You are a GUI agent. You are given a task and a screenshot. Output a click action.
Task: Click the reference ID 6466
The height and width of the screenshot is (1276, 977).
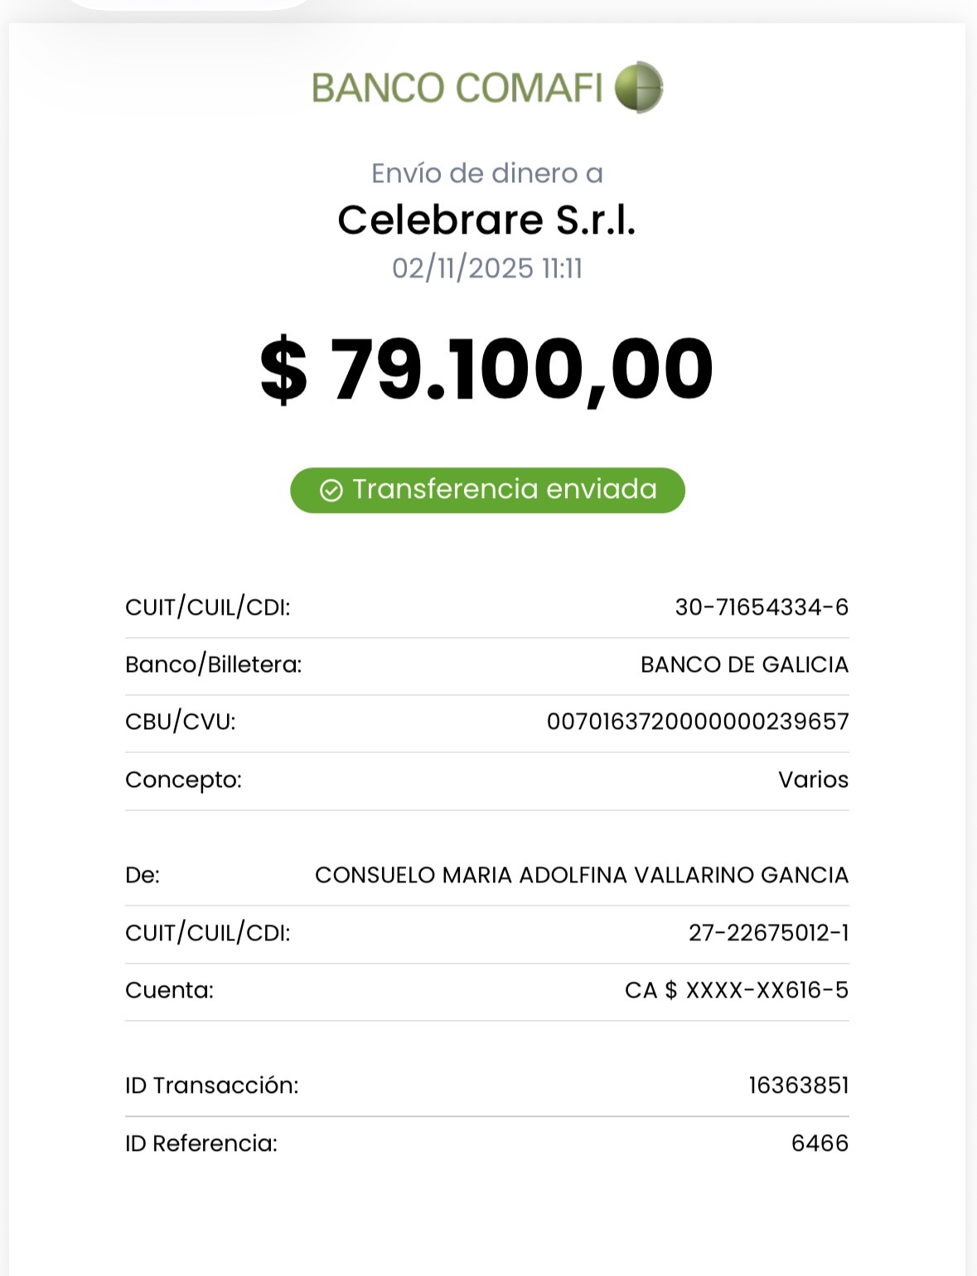[820, 1143]
